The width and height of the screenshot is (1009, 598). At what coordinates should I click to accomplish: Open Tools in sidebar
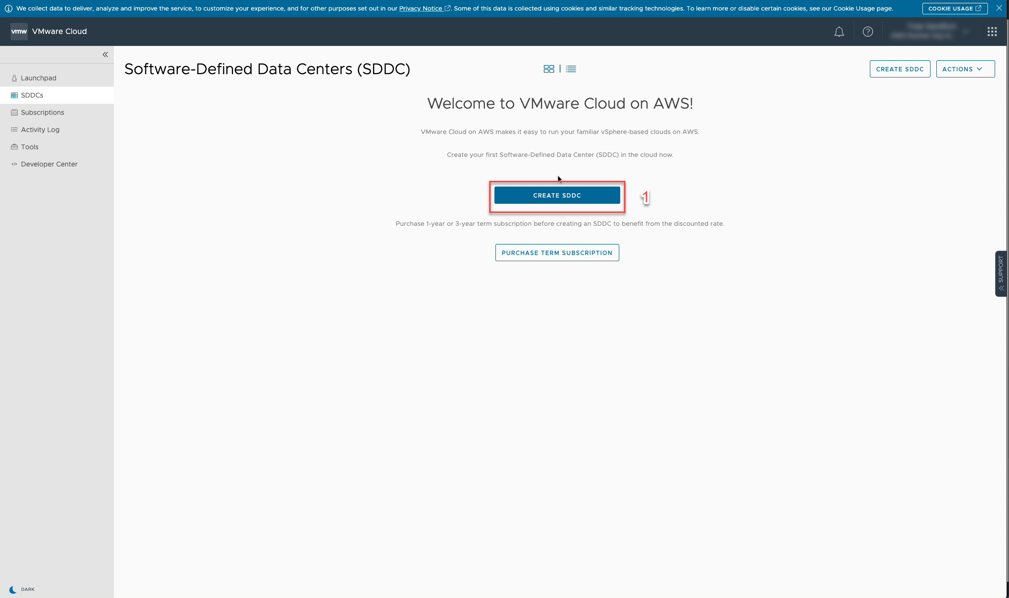tap(57, 147)
